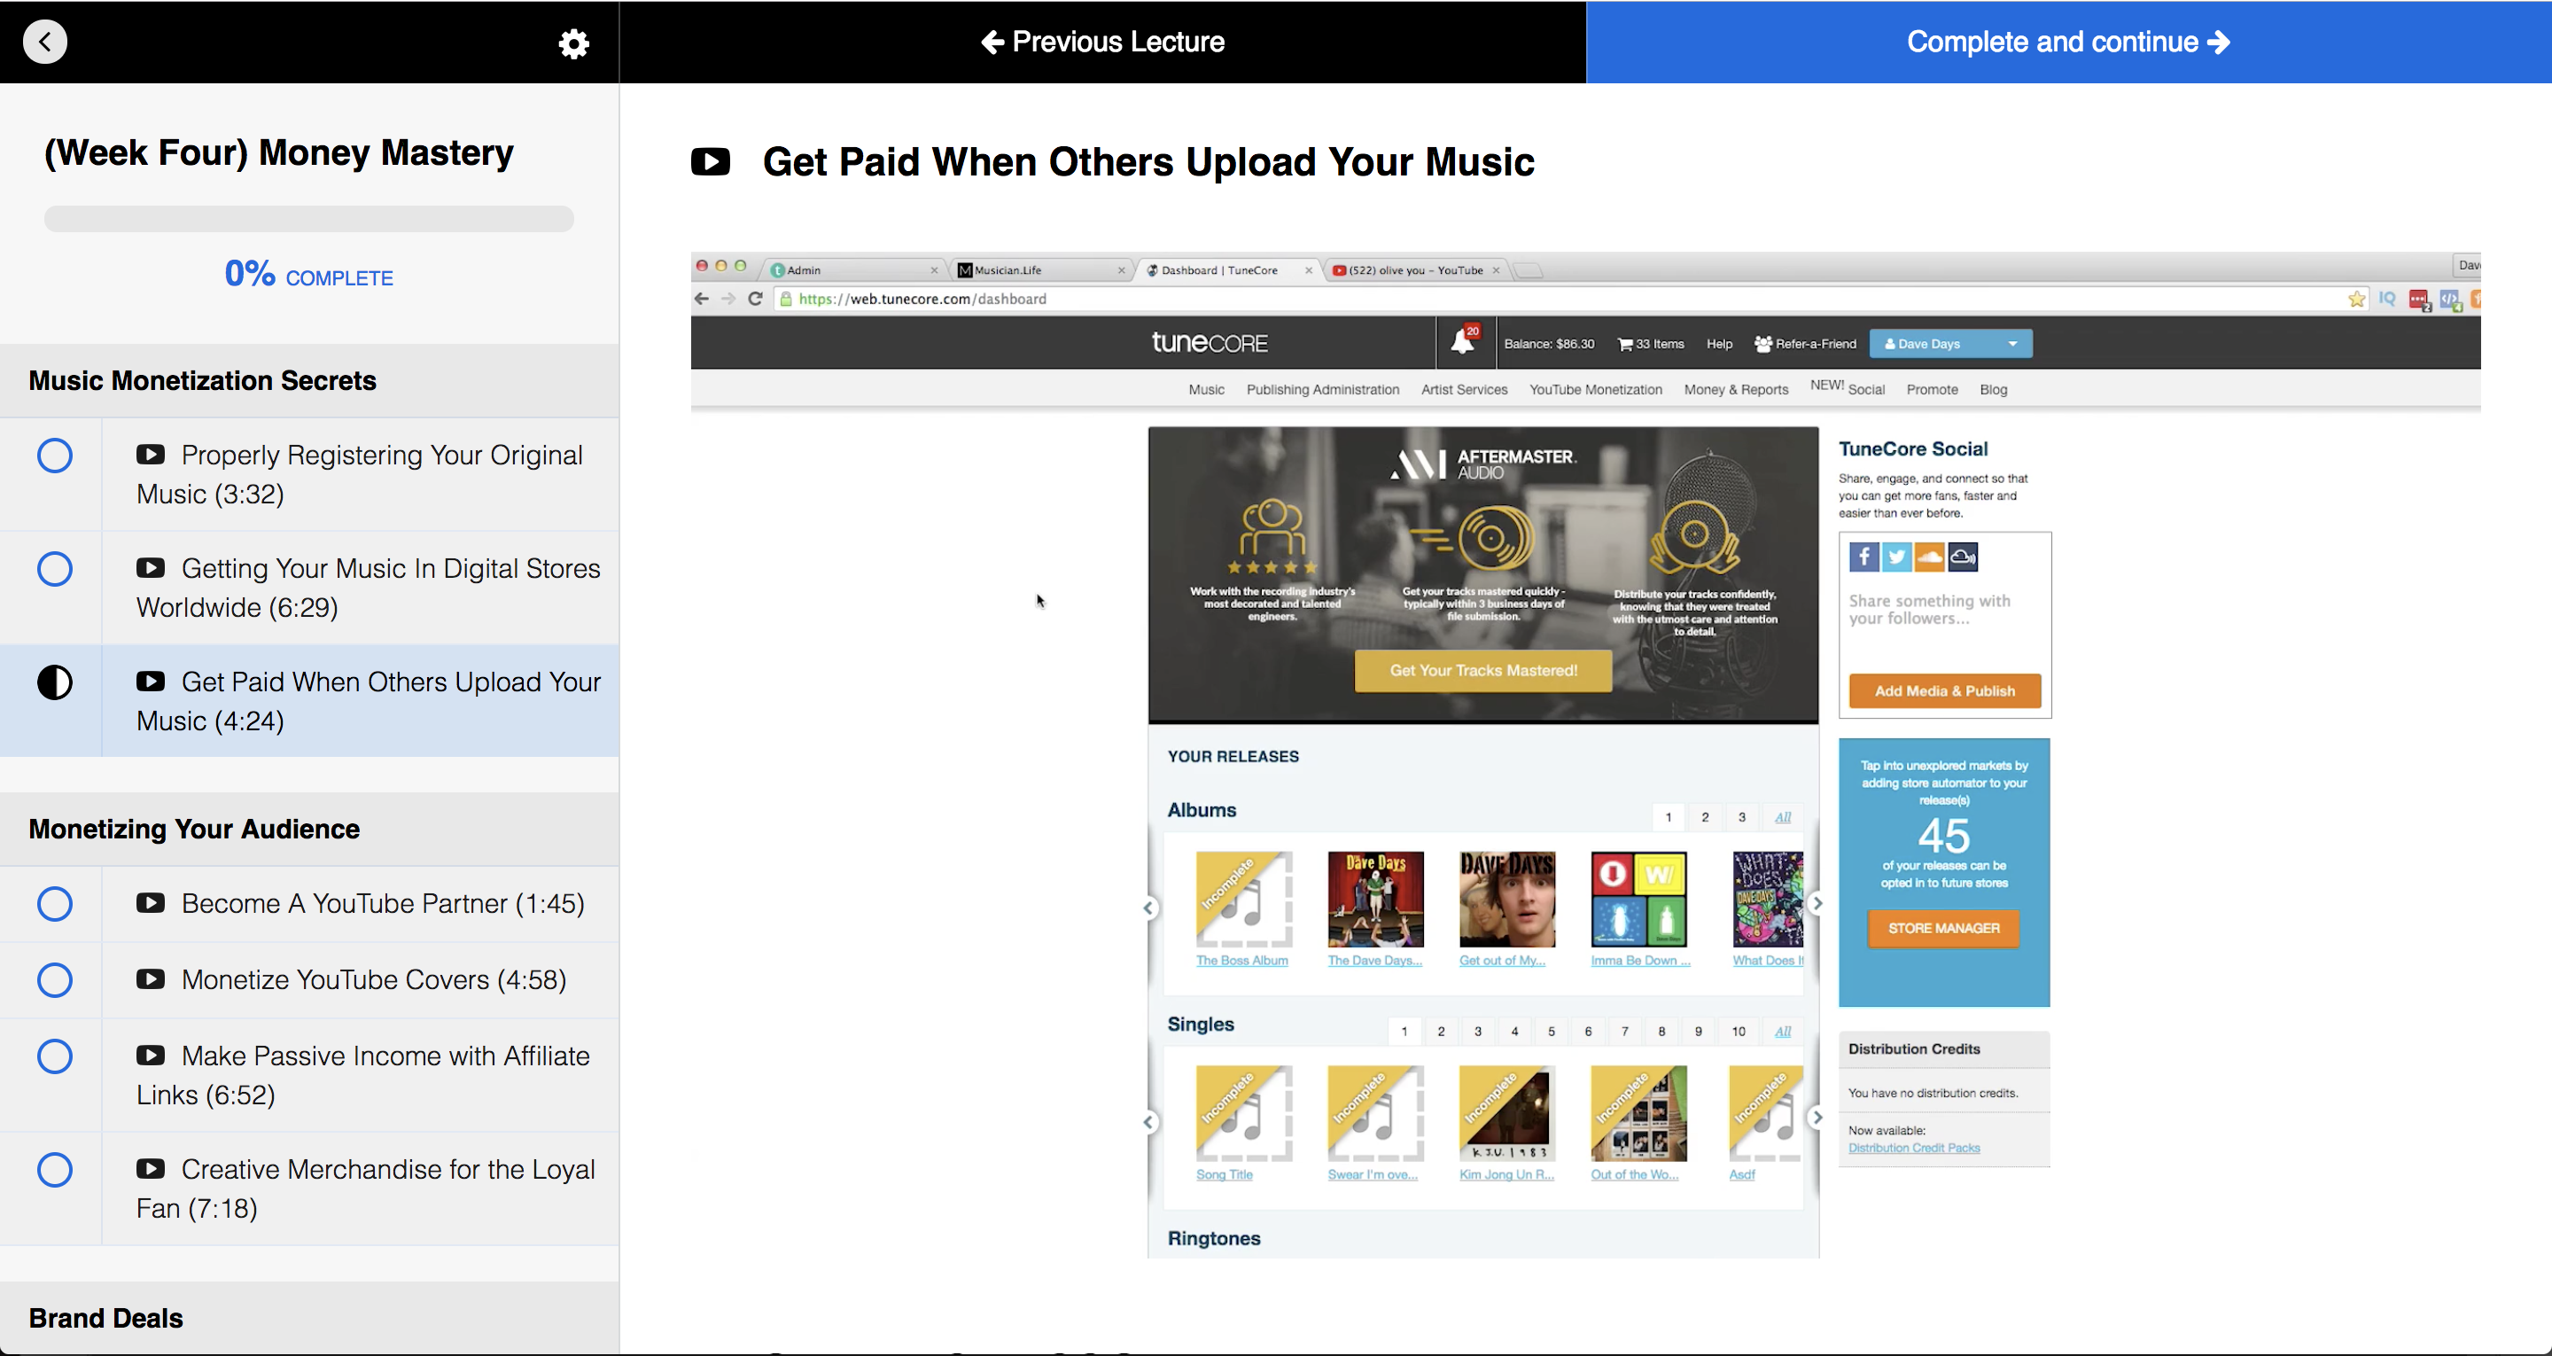
Task: Show All singles
Action: [1782, 1031]
